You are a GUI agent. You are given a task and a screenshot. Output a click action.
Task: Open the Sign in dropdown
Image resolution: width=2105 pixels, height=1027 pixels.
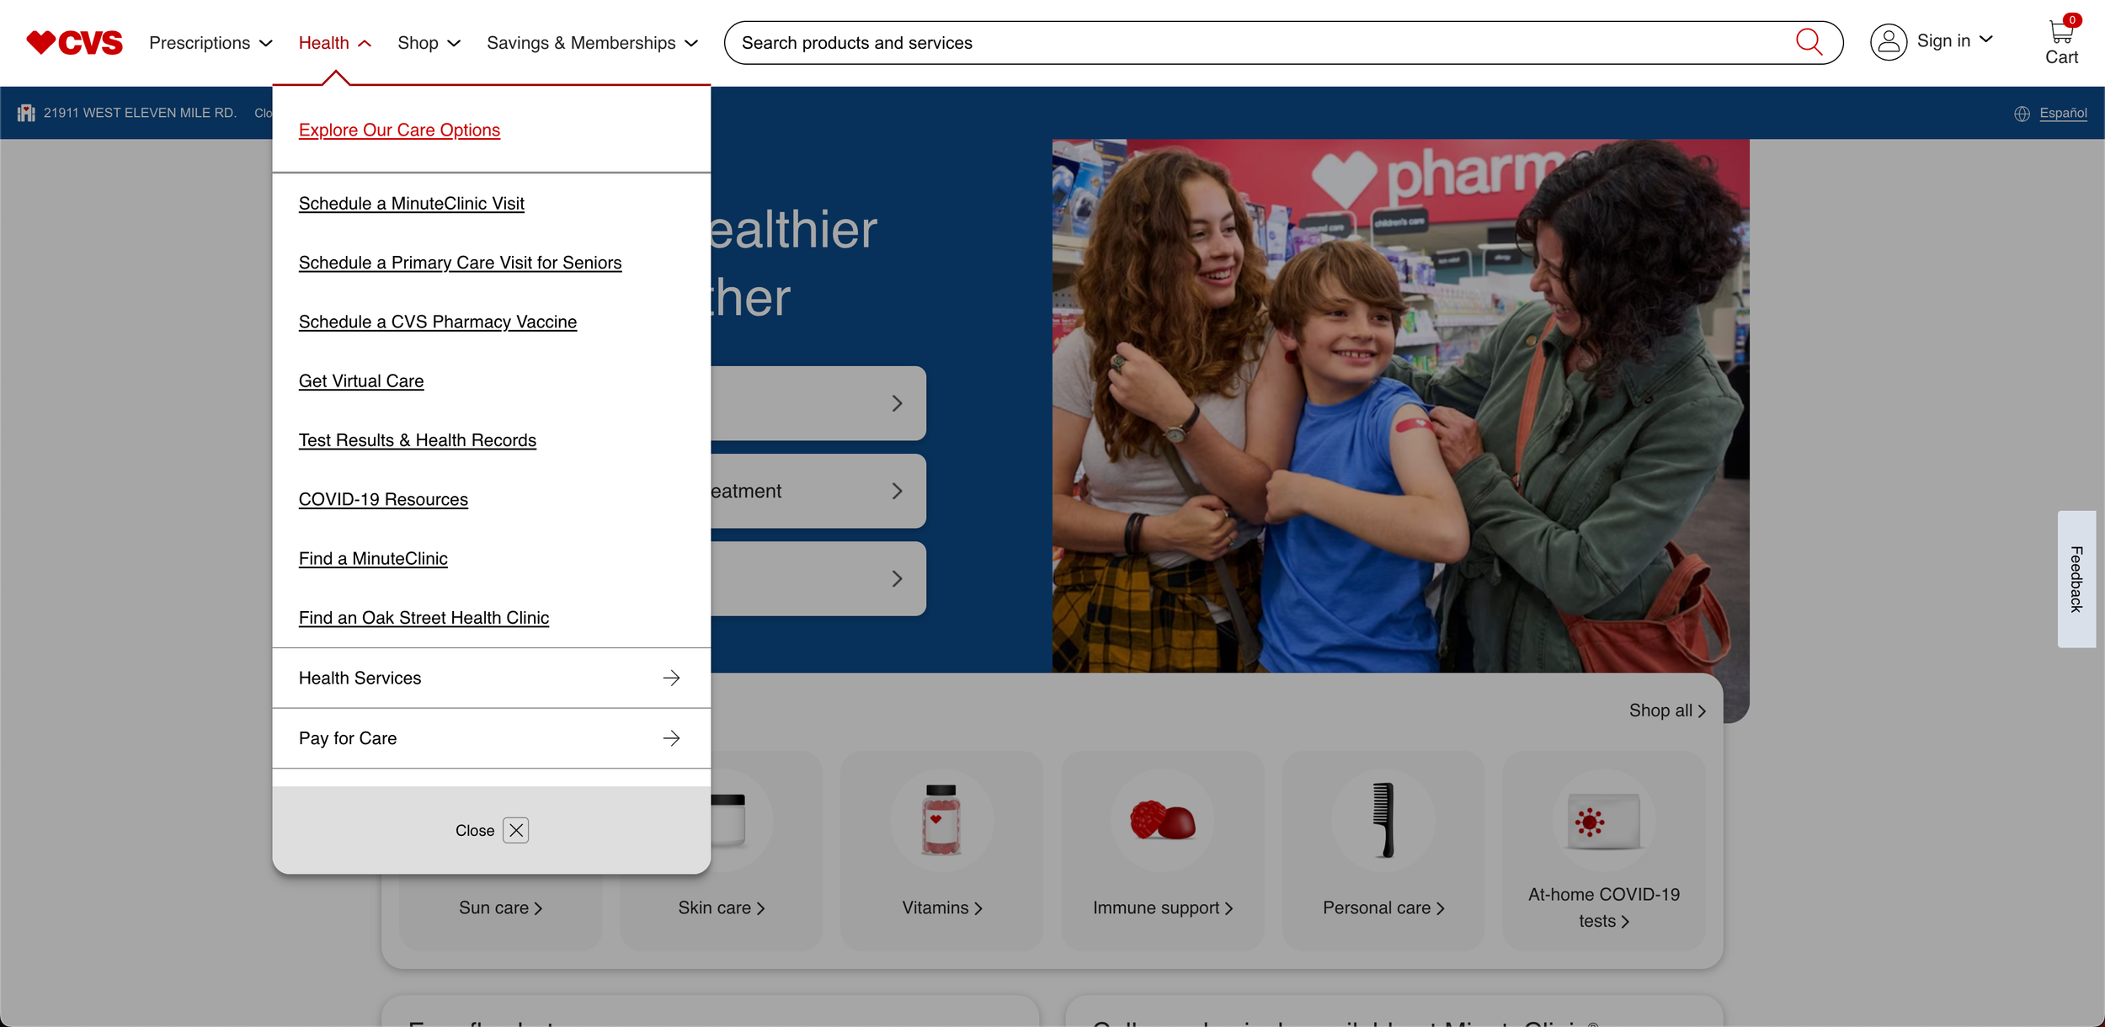point(1955,40)
